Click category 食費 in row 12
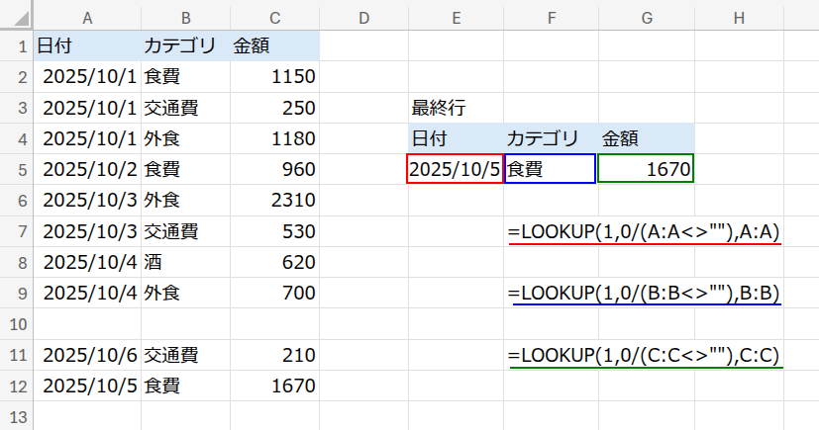 (185, 386)
